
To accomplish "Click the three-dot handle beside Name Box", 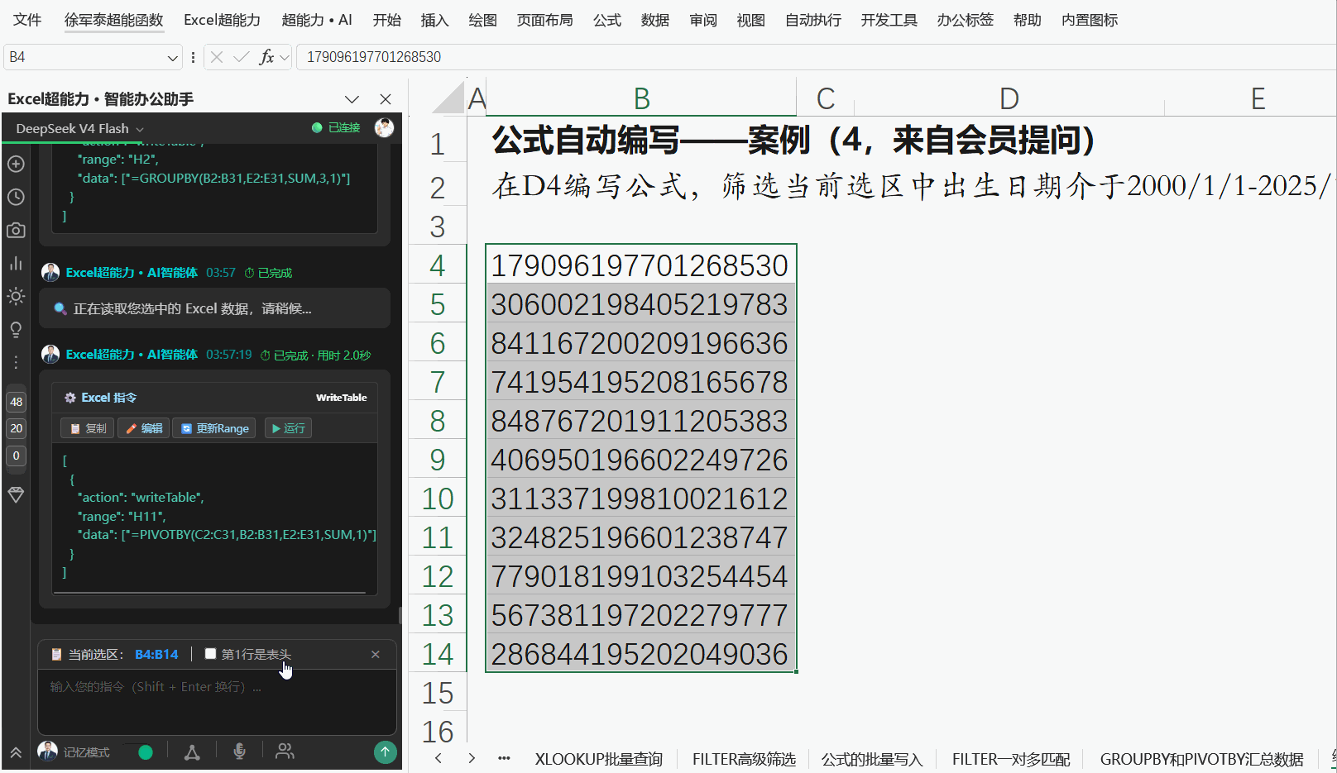I will 193,57.
